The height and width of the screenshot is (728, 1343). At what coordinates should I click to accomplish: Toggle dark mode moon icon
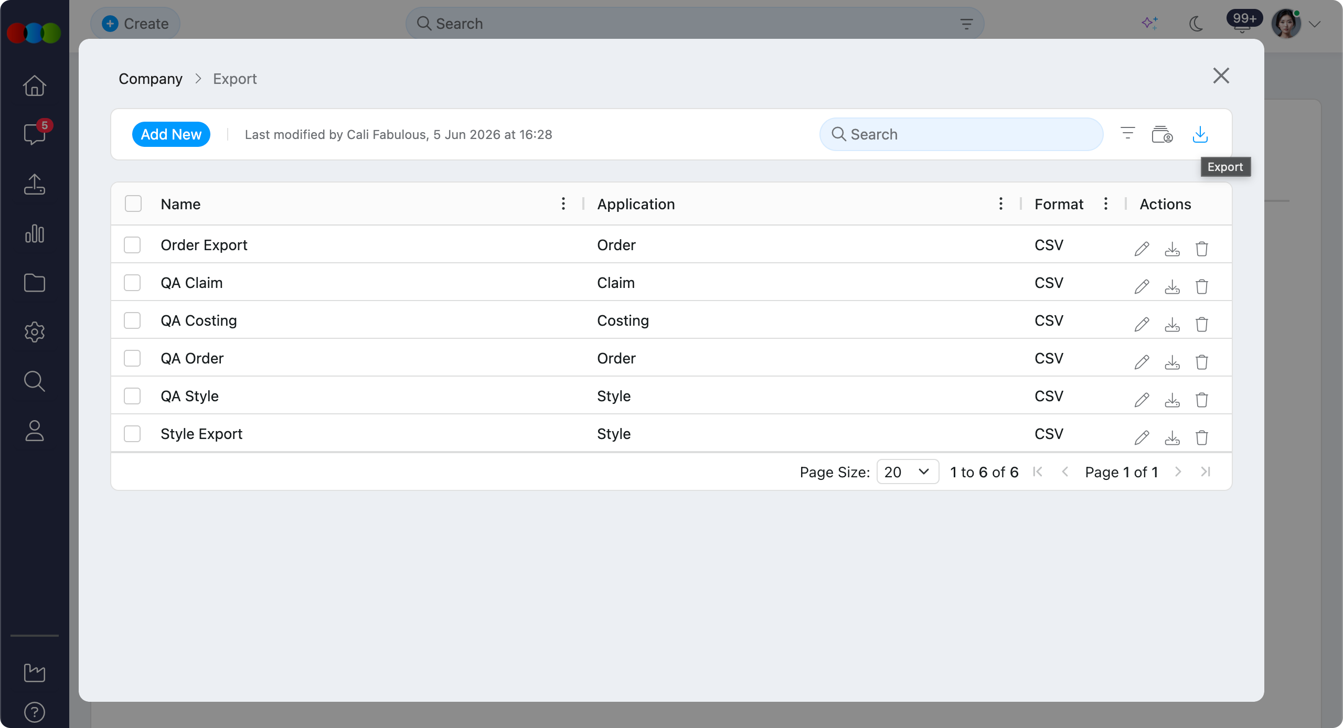click(x=1196, y=24)
